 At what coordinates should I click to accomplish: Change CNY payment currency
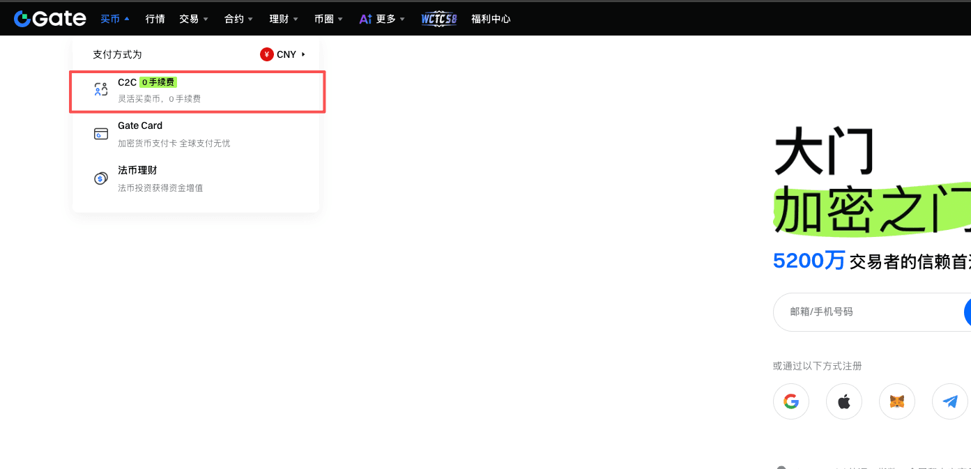283,54
